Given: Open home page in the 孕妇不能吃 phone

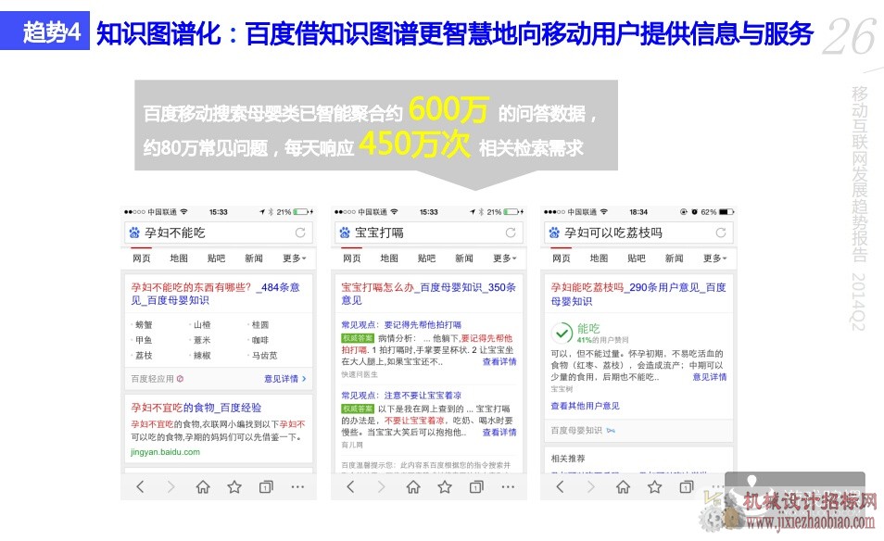Looking at the screenshot, I should (203, 487).
